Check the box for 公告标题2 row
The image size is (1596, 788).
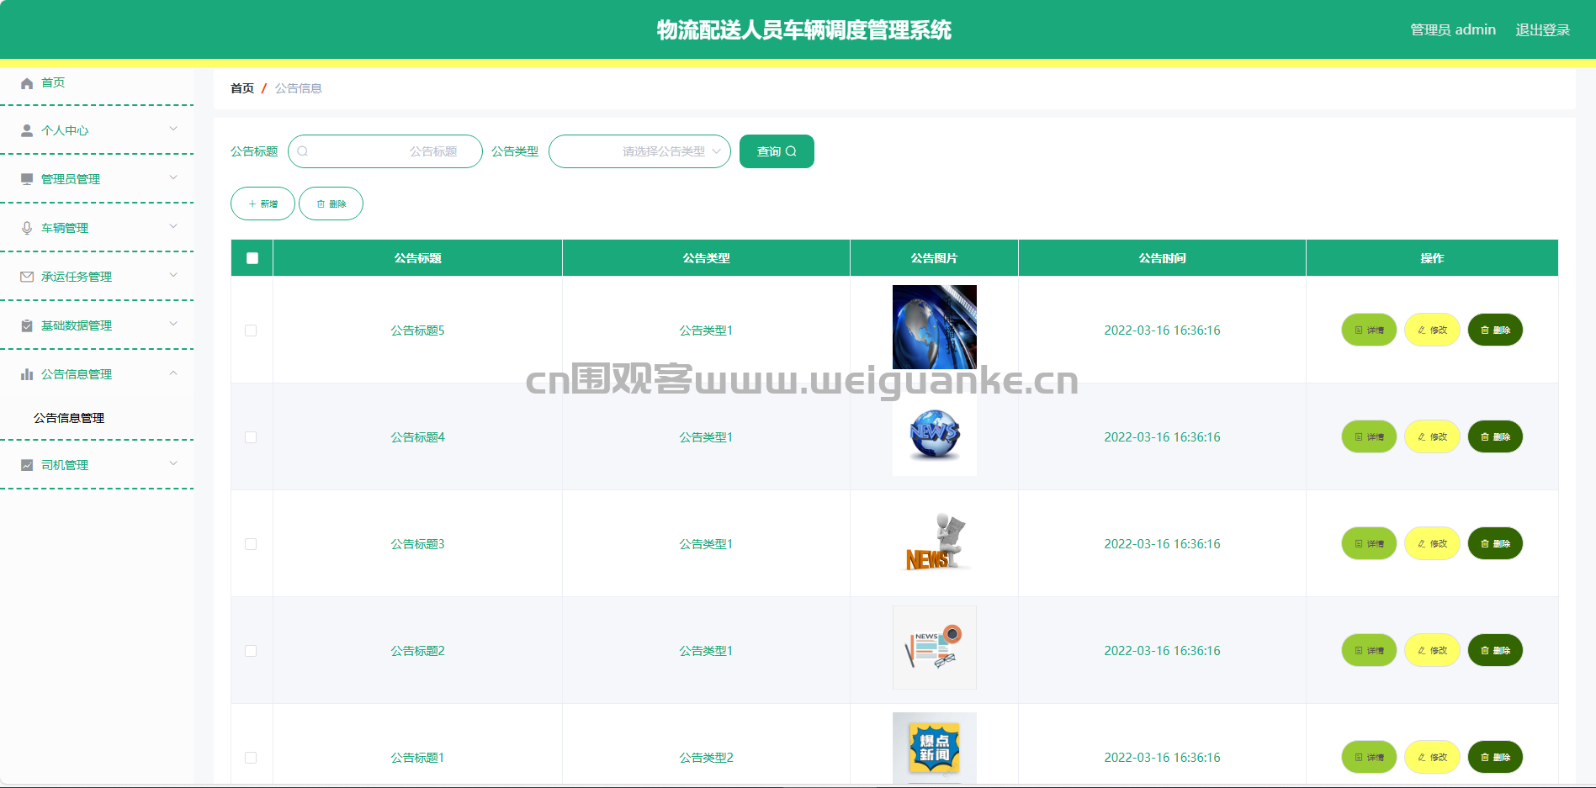pyautogui.click(x=251, y=651)
